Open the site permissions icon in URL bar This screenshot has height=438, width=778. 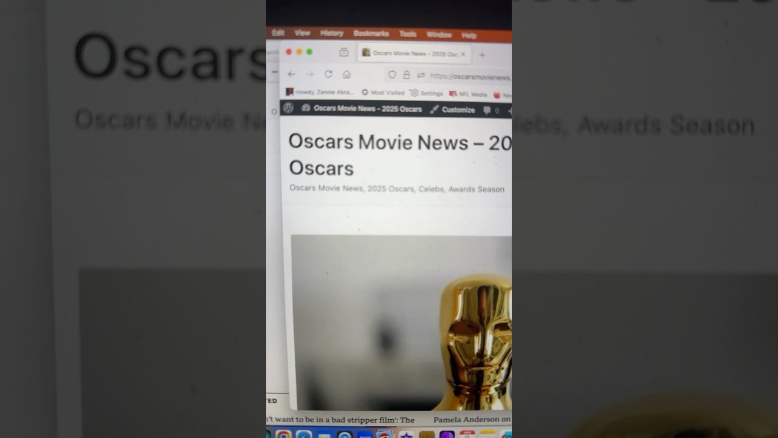tap(421, 75)
